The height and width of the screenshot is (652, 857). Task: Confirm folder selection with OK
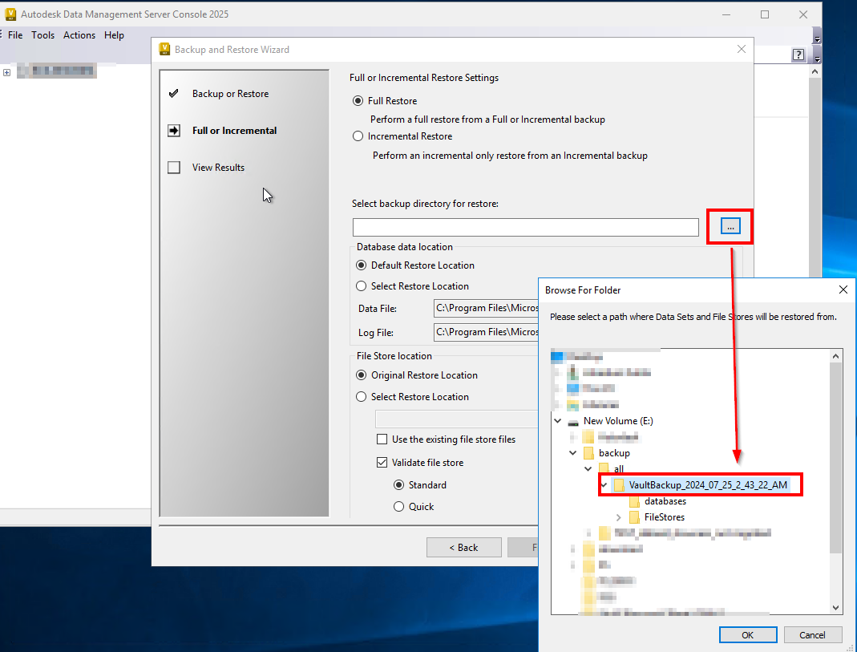tap(747, 634)
